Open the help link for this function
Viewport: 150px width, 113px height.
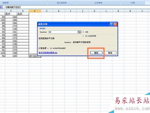(48, 53)
